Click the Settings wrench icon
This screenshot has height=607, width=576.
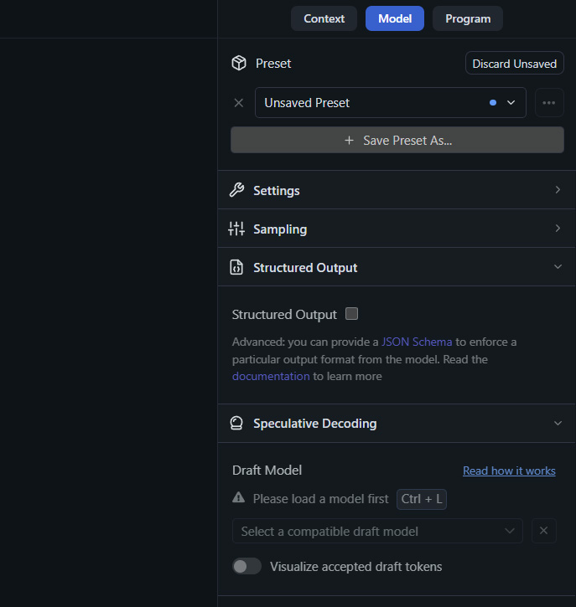236,191
